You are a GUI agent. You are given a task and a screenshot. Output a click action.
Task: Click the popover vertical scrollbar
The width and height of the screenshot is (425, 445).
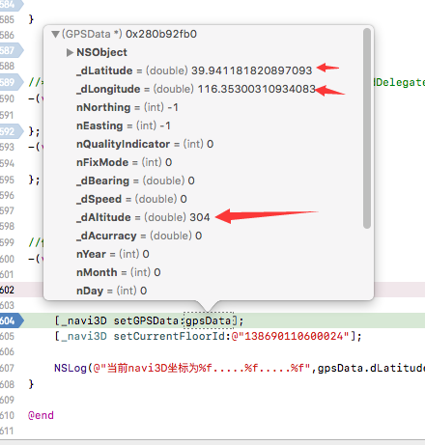tap(367, 128)
